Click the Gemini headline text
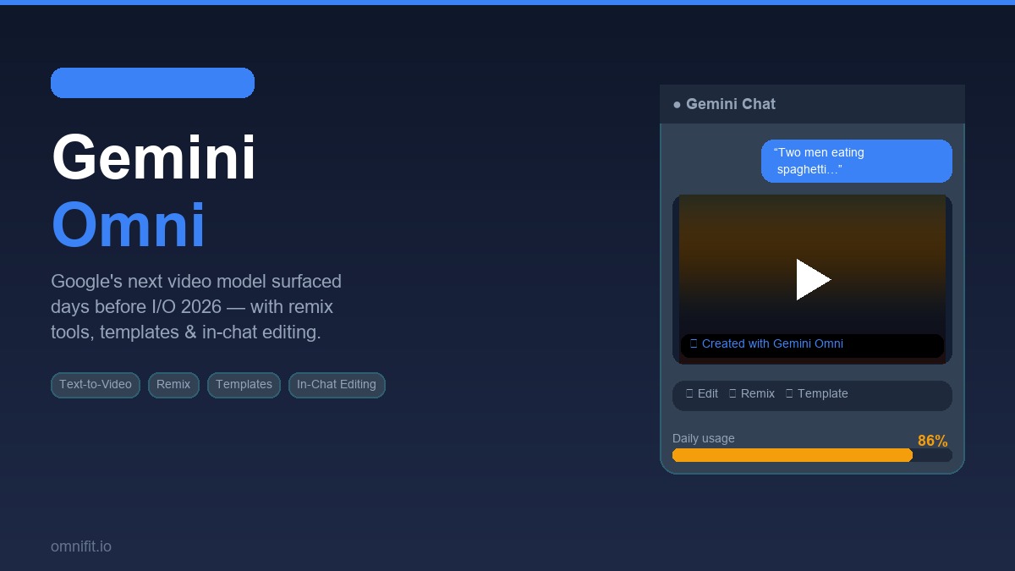The height and width of the screenshot is (571, 1015). (154, 157)
